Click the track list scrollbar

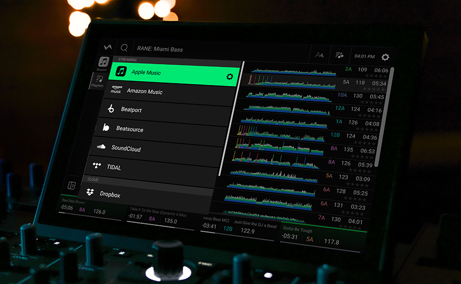(384, 117)
